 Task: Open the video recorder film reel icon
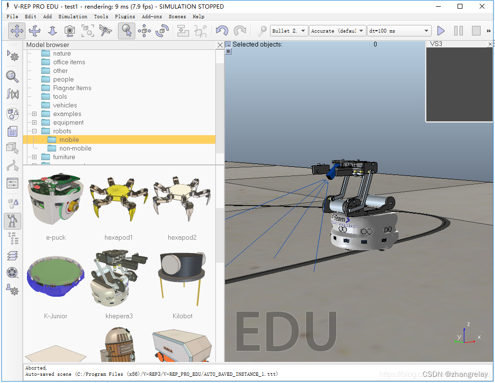12,273
